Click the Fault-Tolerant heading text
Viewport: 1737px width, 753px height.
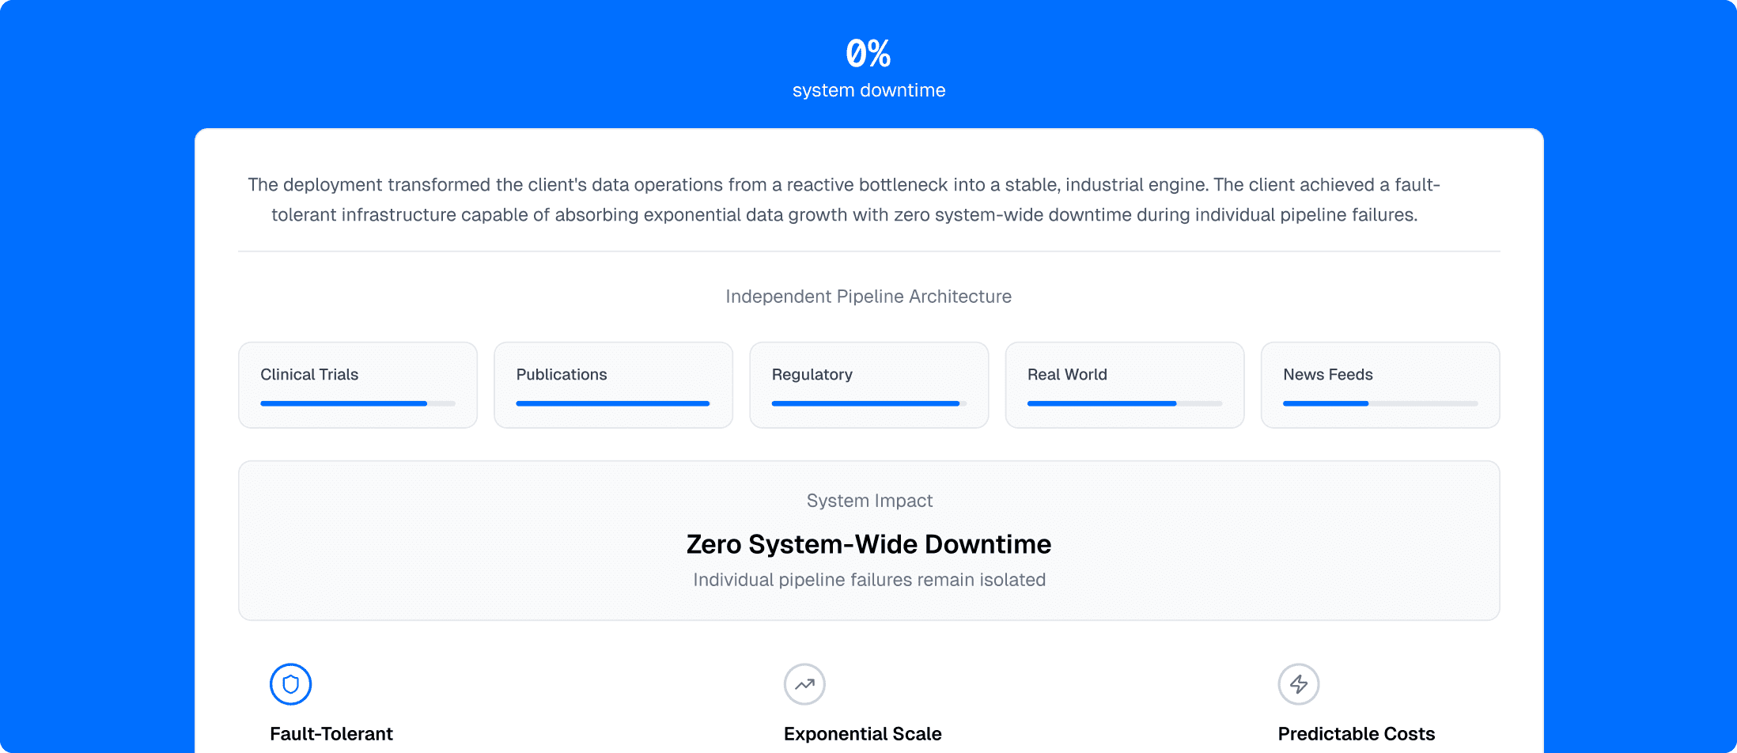[331, 734]
